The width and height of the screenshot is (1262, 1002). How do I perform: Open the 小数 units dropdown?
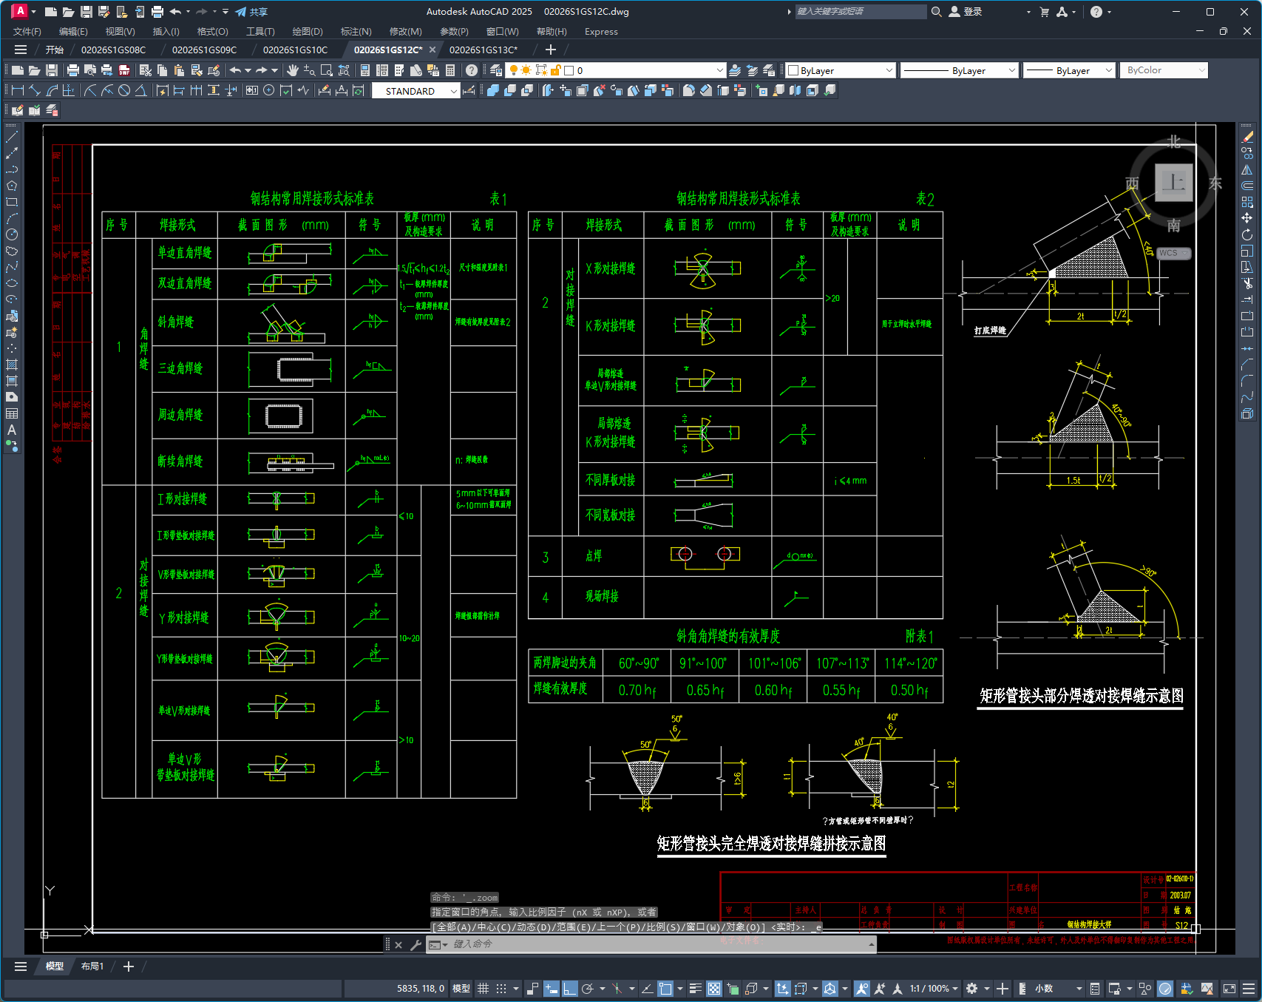[x=1059, y=989]
